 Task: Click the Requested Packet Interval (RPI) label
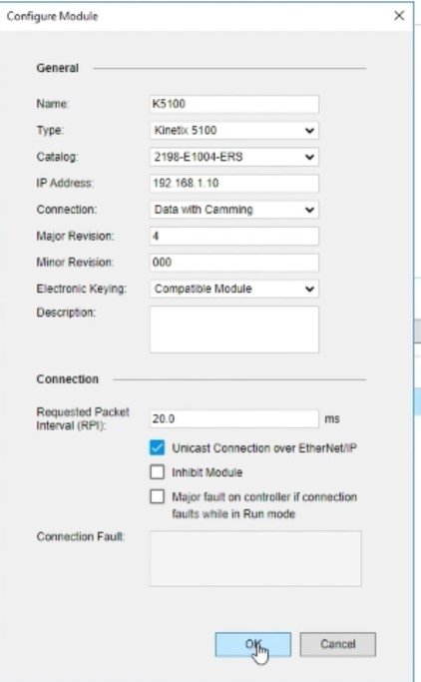(x=83, y=418)
